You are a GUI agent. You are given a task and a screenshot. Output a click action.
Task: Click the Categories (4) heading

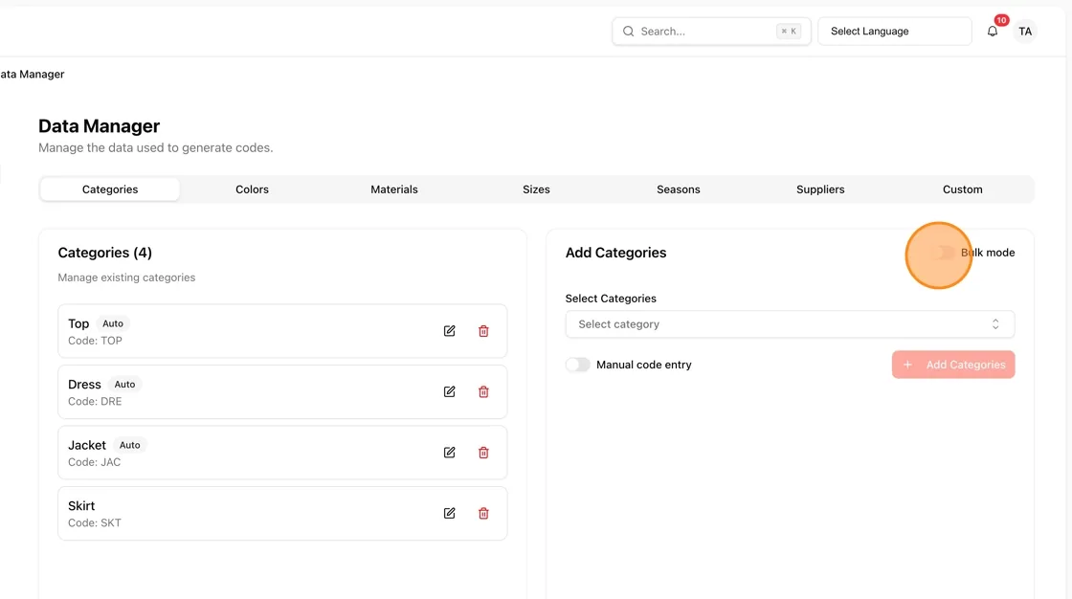(104, 253)
